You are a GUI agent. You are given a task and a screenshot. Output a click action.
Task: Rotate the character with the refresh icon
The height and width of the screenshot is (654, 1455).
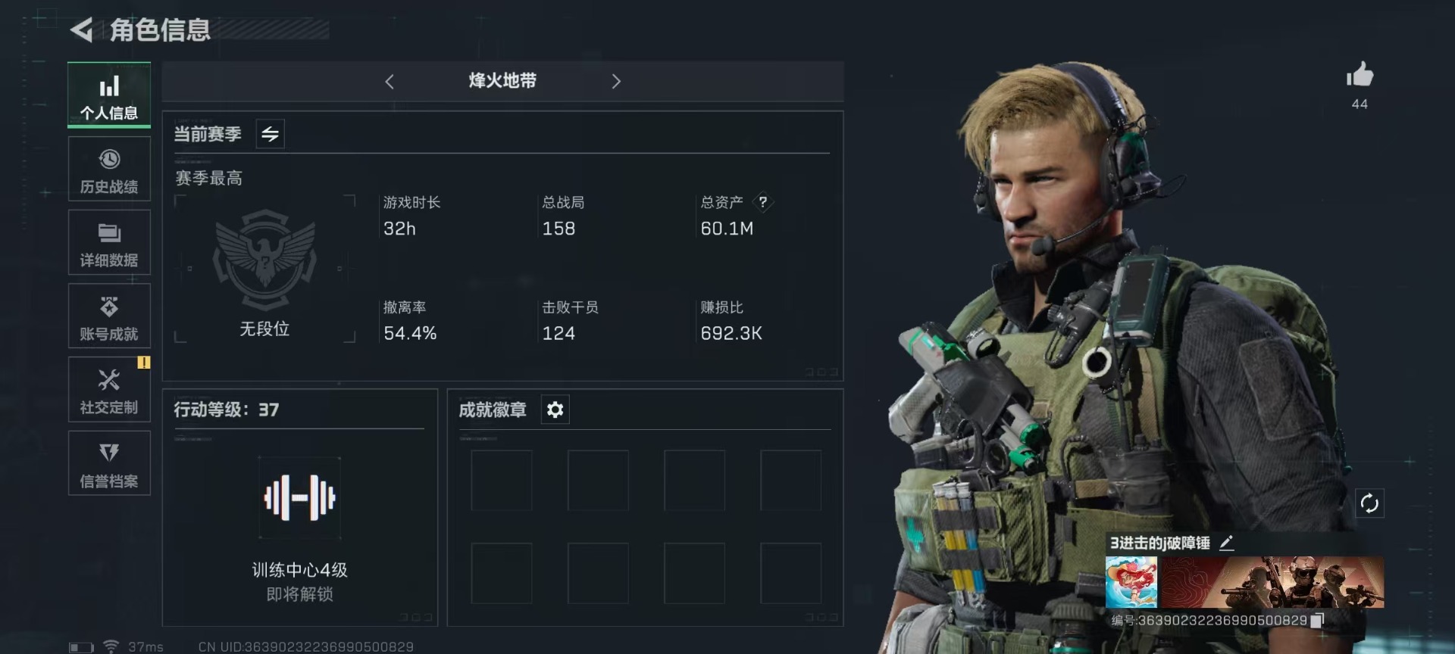pos(1369,503)
